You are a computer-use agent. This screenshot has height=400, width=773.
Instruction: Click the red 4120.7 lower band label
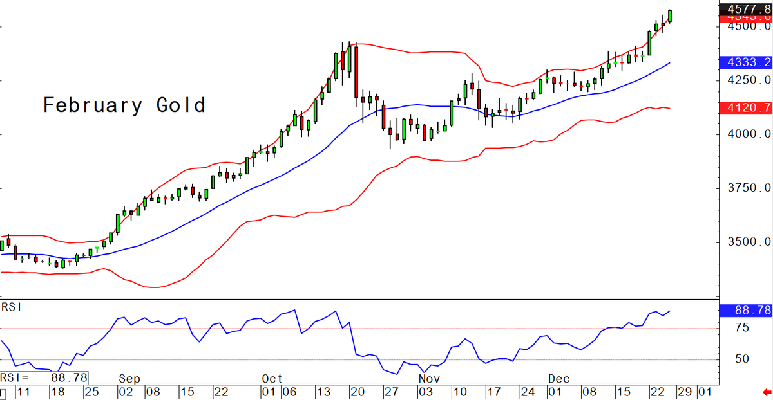747,107
